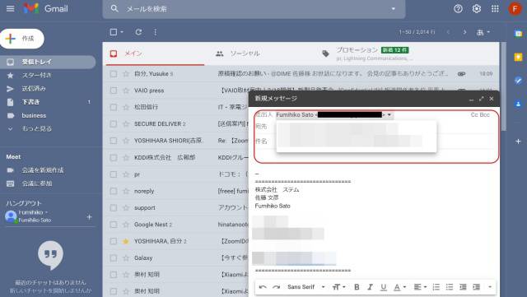This screenshot has height=297, width=527.
Task: Apply bold formatting
Action: pos(357,287)
